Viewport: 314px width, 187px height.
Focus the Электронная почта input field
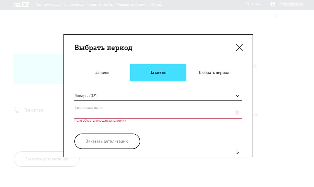pyautogui.click(x=153, y=113)
